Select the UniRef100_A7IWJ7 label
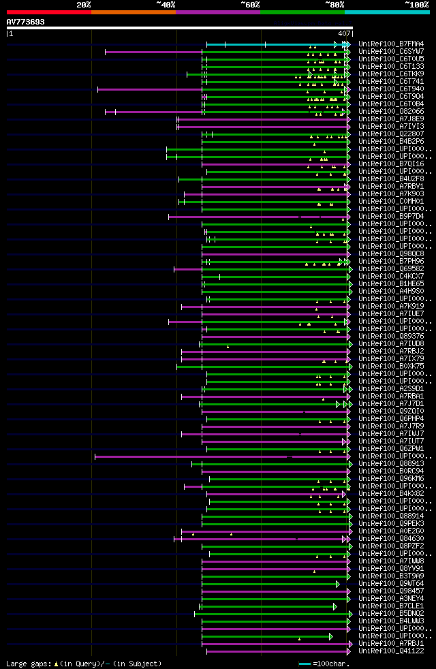The height and width of the screenshot is (669, 436). (391, 434)
